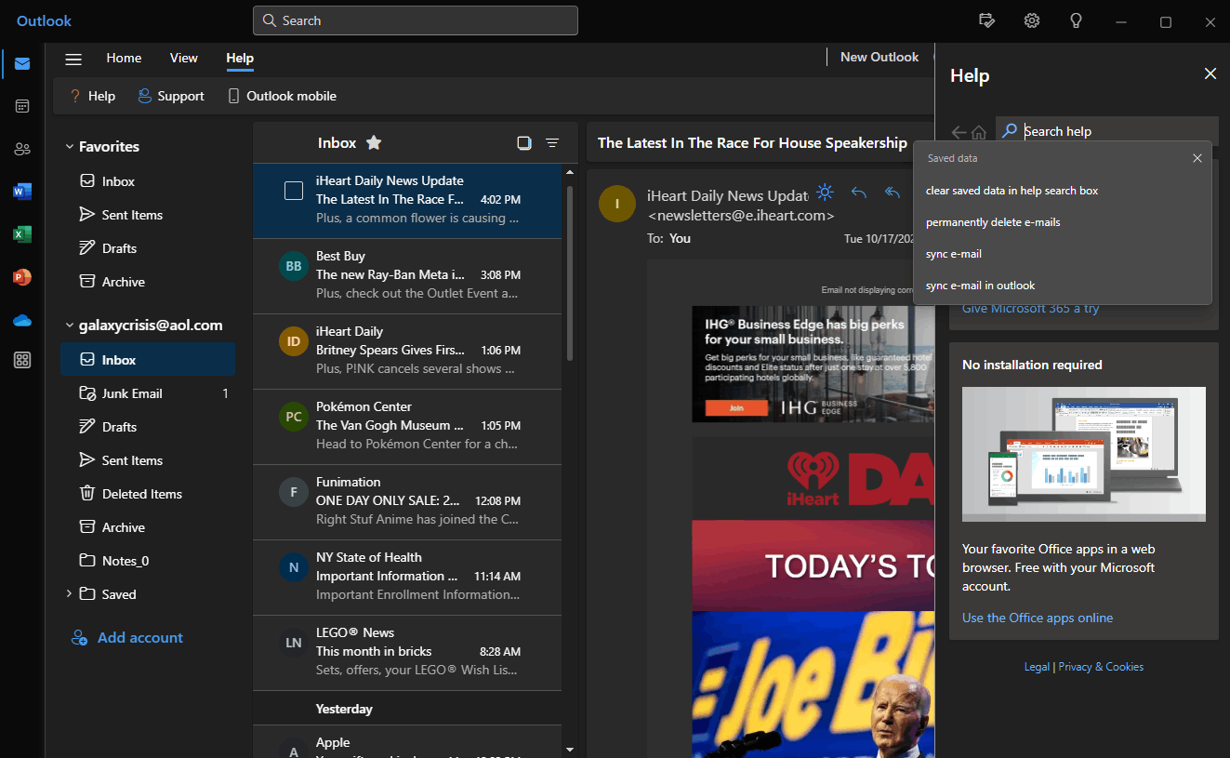Click the message list scrollbar thumb
Image resolution: width=1230 pixels, height=758 pixels.
[570, 273]
